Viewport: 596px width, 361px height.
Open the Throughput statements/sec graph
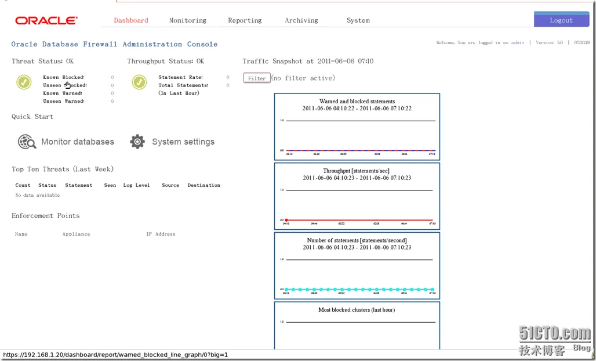pos(357,196)
